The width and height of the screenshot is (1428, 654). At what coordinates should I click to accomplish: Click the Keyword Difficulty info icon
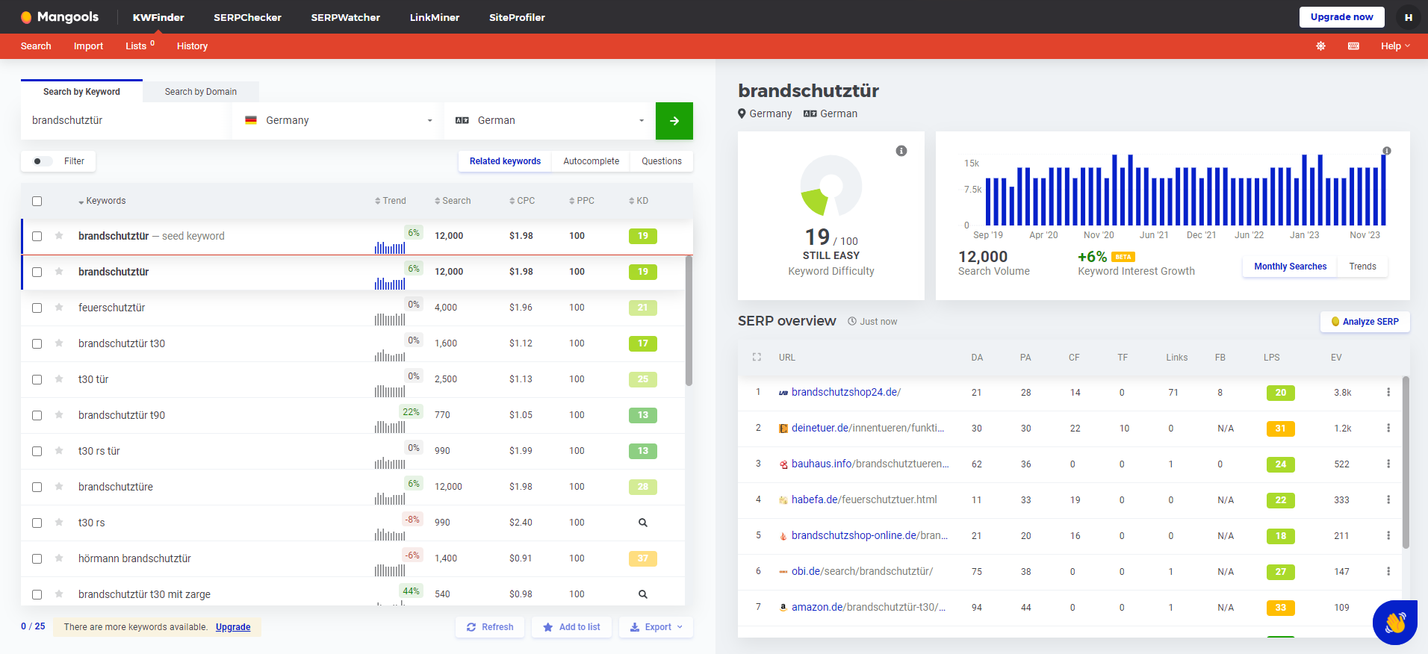point(901,151)
